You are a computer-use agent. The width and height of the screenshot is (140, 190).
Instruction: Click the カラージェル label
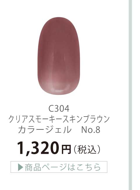pos(45,130)
